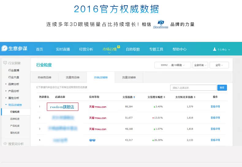Click the 13.01% growth value
Screen dimensions: 242x167
[x=158, y=118]
